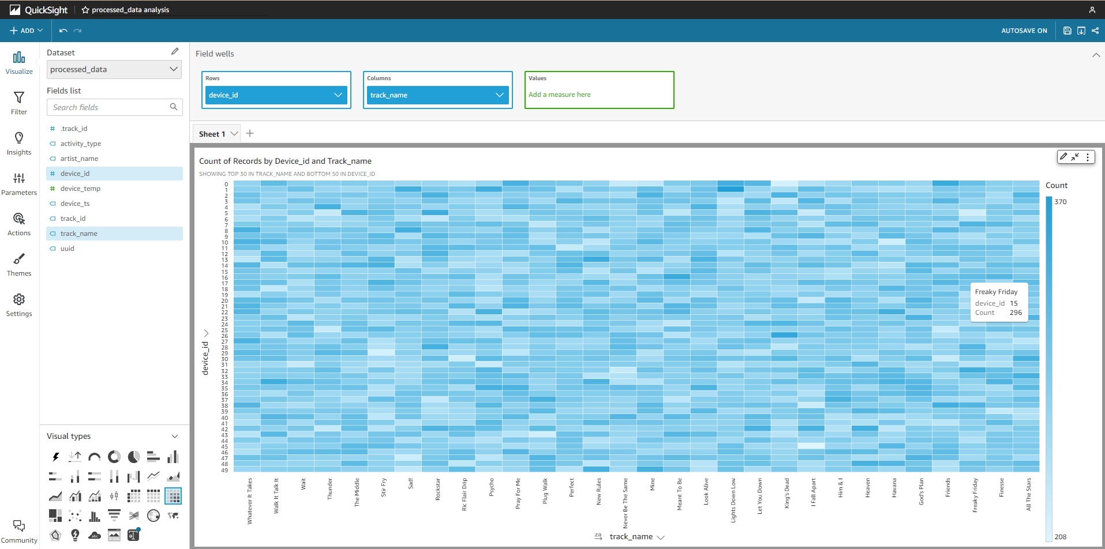Select the device_ts field
The image size is (1105, 549).
[114, 204]
